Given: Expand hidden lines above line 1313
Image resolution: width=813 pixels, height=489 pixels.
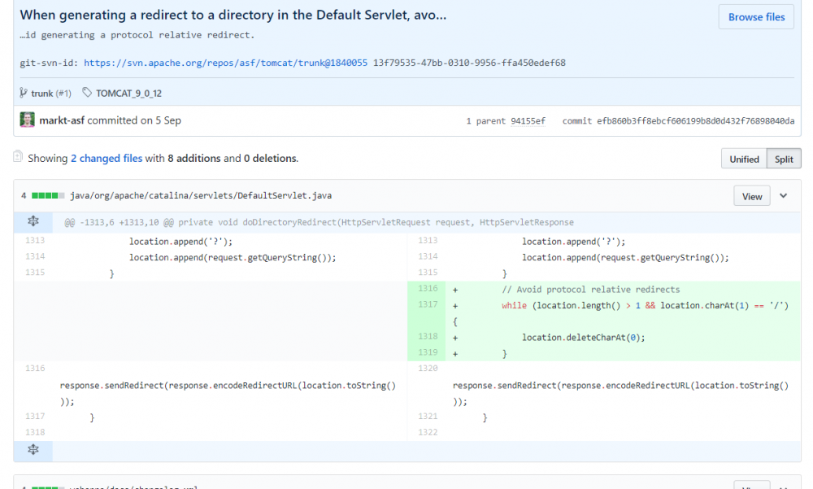Looking at the screenshot, I should click(33, 222).
